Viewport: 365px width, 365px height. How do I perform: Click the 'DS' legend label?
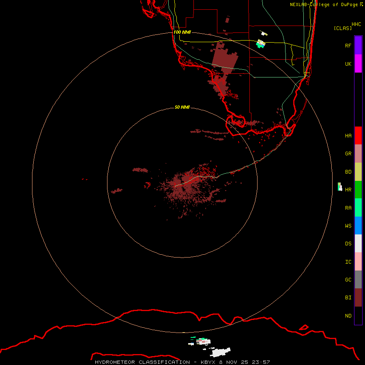[x=348, y=244]
